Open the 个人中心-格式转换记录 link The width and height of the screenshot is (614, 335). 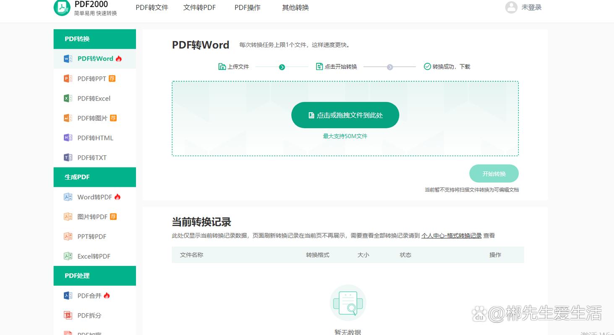click(x=451, y=236)
